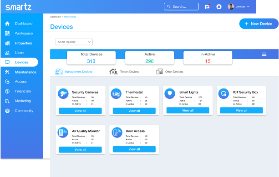The width and height of the screenshot is (279, 177).
Task: Click the Smart Lights bulb icon
Action: (x=170, y=93)
